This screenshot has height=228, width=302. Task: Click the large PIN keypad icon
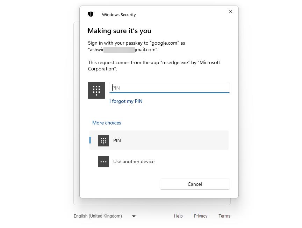pyautogui.click(x=96, y=90)
